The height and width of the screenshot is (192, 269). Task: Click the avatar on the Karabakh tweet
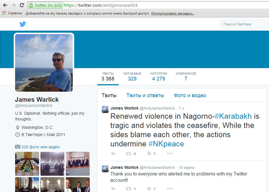pos(105,109)
